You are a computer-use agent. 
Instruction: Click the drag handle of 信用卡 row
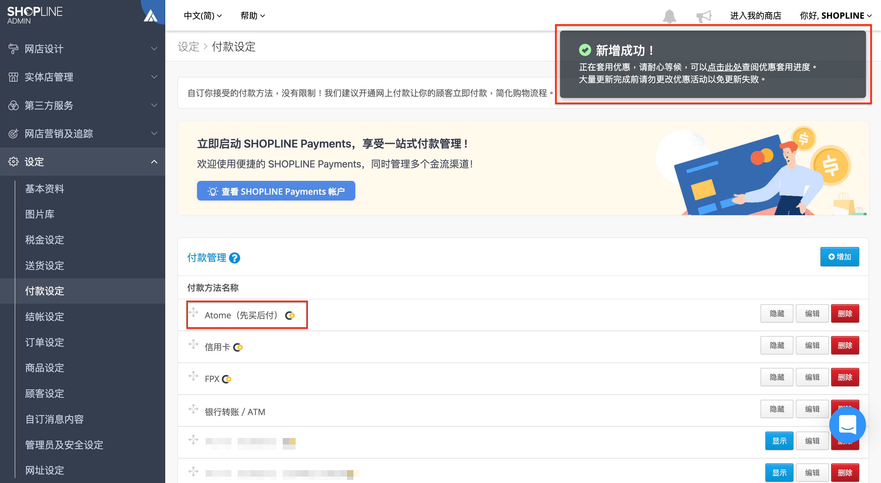pyautogui.click(x=193, y=344)
